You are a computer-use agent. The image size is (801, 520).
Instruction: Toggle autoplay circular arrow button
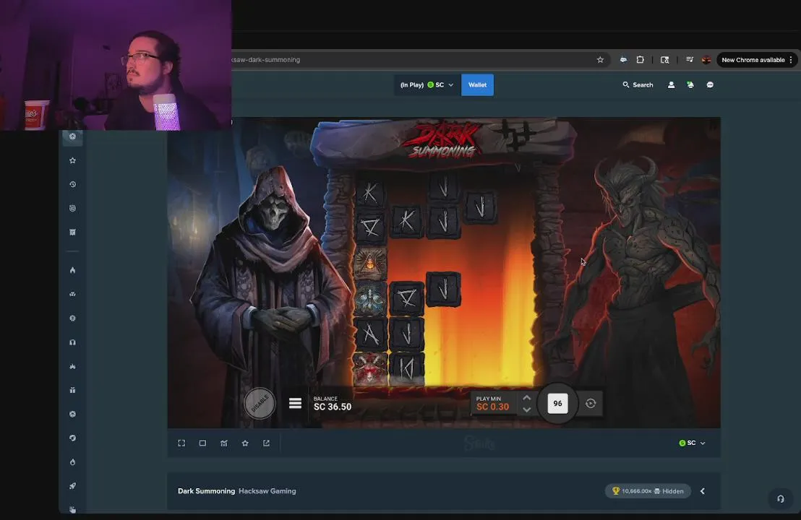[x=591, y=403]
